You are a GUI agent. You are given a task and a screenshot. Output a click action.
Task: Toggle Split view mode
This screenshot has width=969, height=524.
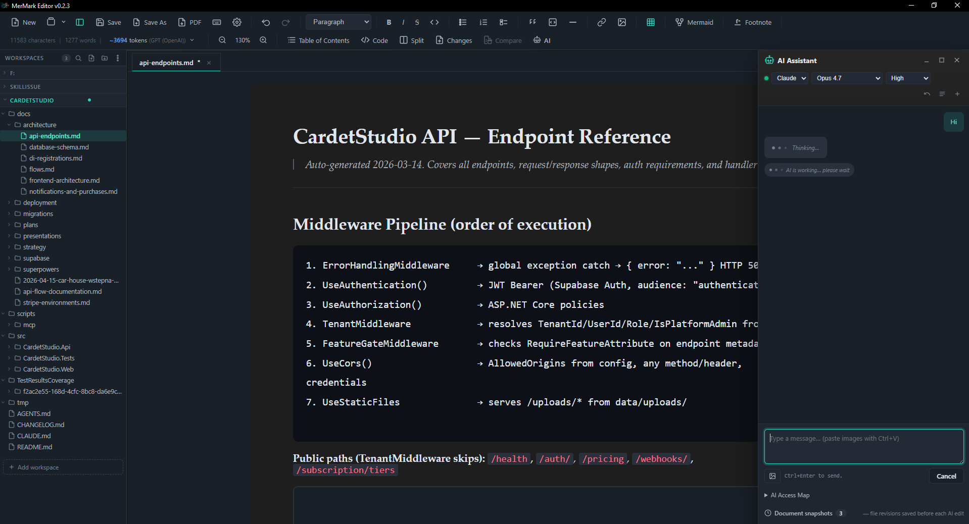click(x=412, y=40)
